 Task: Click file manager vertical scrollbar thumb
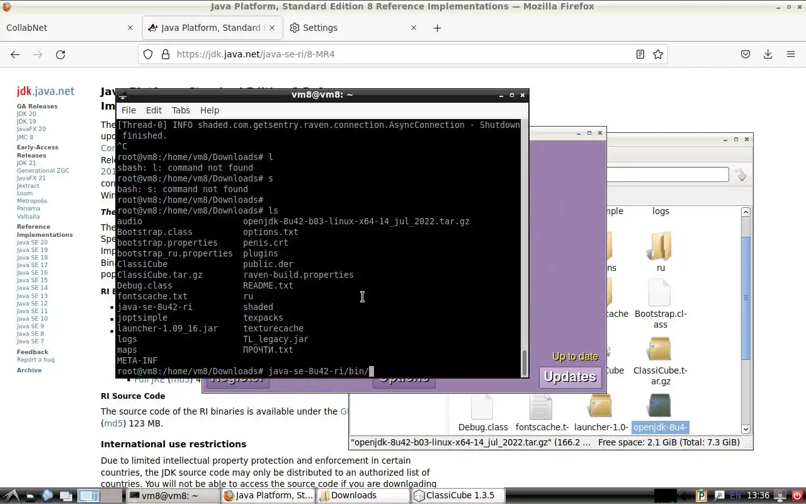point(746,298)
